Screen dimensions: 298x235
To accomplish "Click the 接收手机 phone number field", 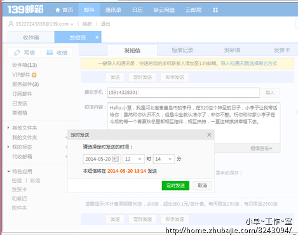I will (x=184, y=93).
